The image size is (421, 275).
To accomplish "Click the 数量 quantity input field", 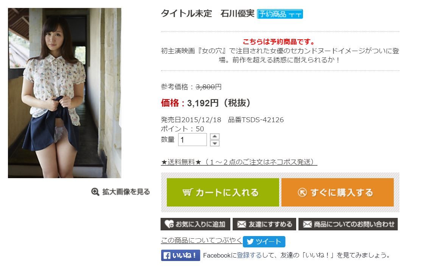I will tap(193, 140).
